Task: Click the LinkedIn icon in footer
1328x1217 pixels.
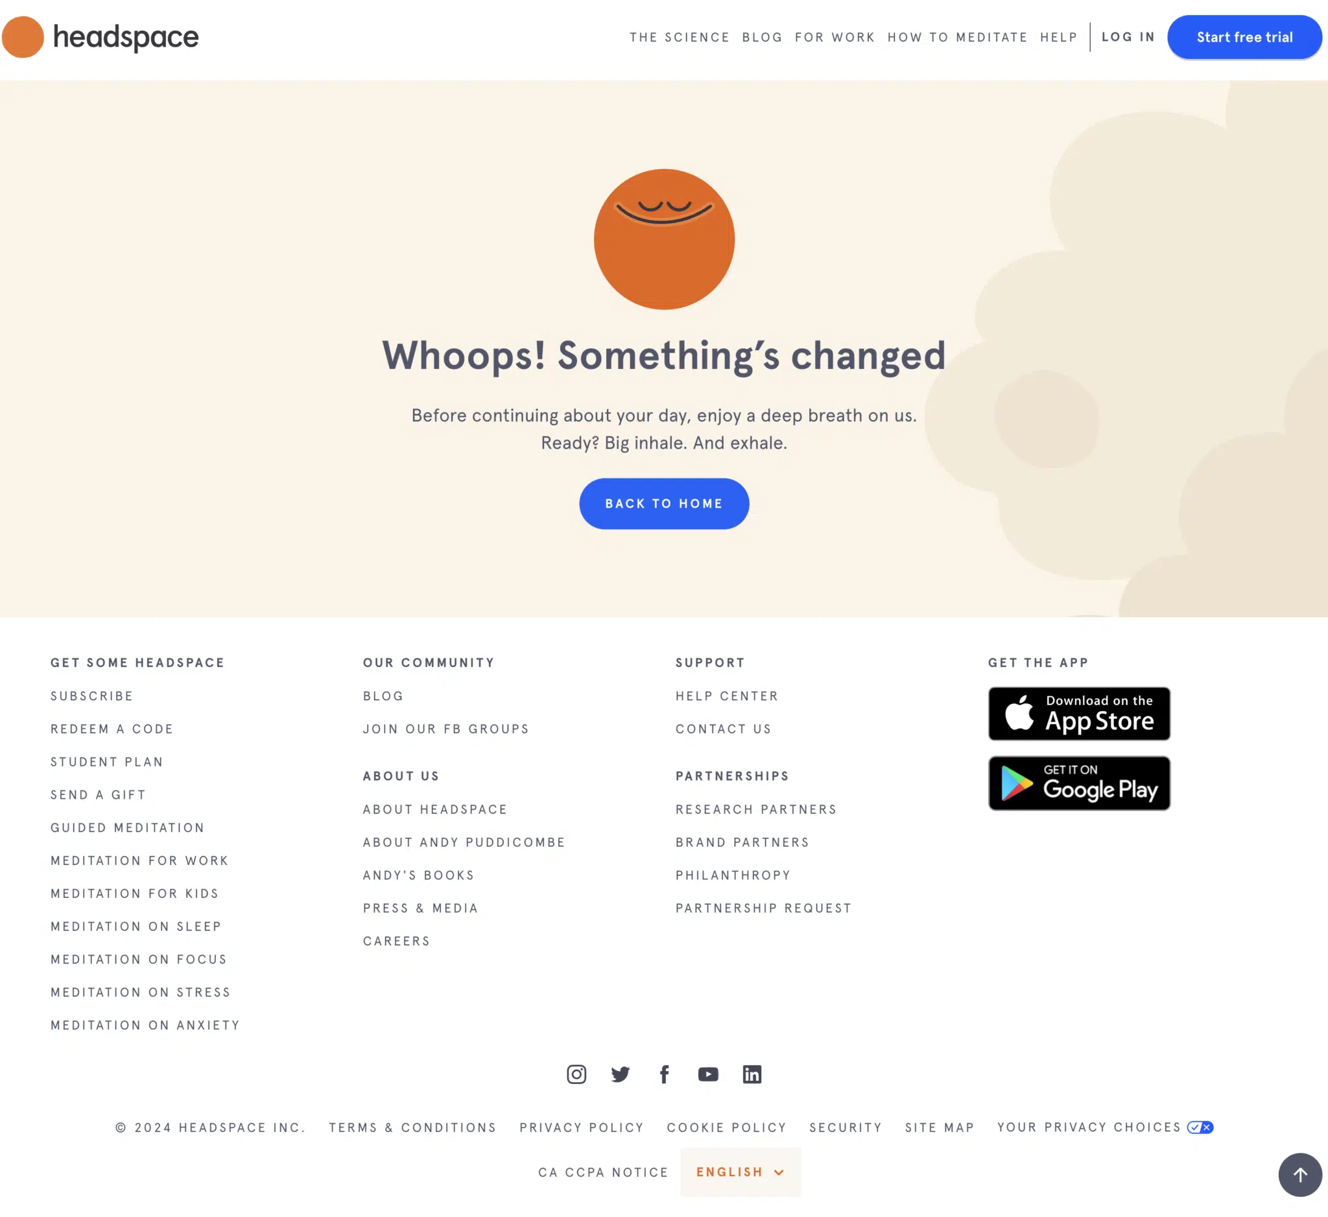Action: click(752, 1074)
